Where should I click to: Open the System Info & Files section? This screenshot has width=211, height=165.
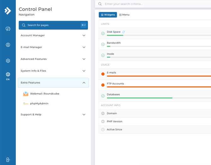click(53, 71)
